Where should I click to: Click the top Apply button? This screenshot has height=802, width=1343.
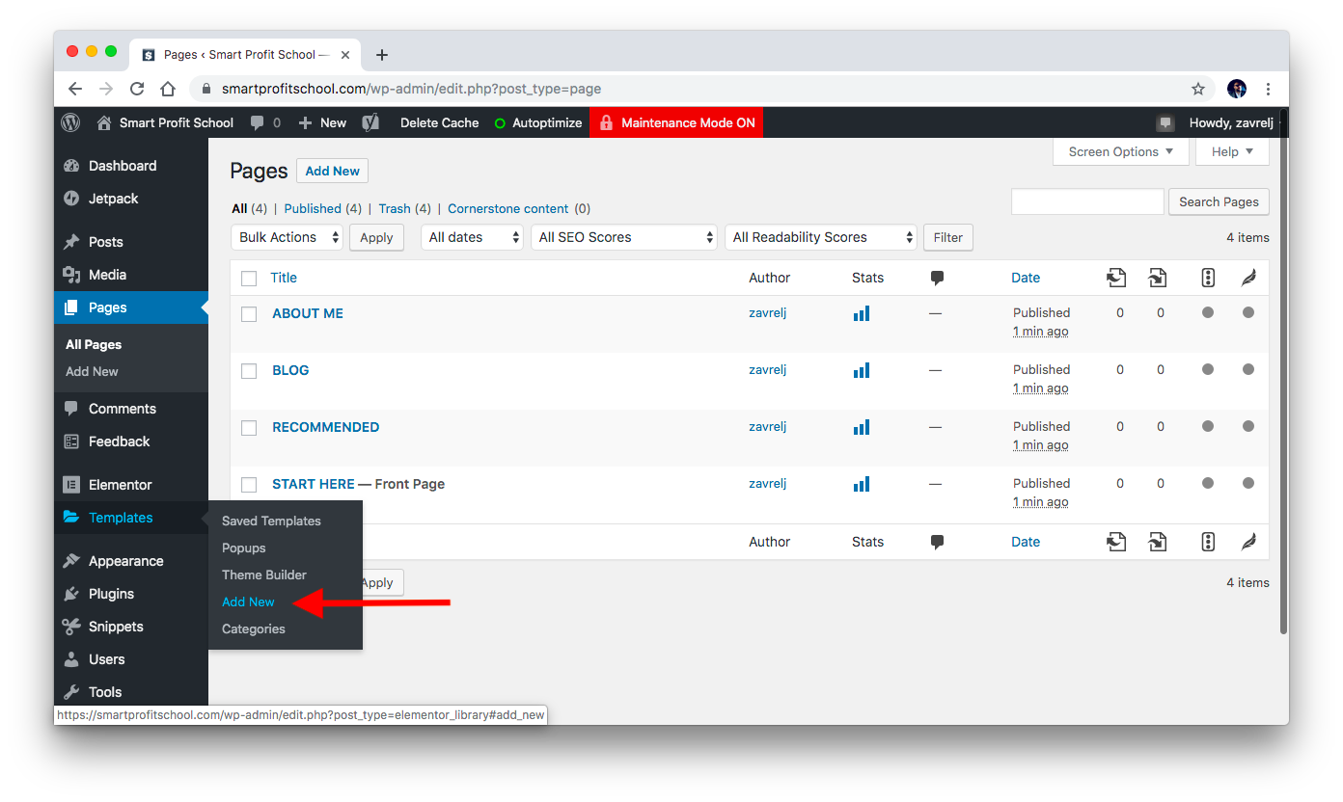[376, 237]
